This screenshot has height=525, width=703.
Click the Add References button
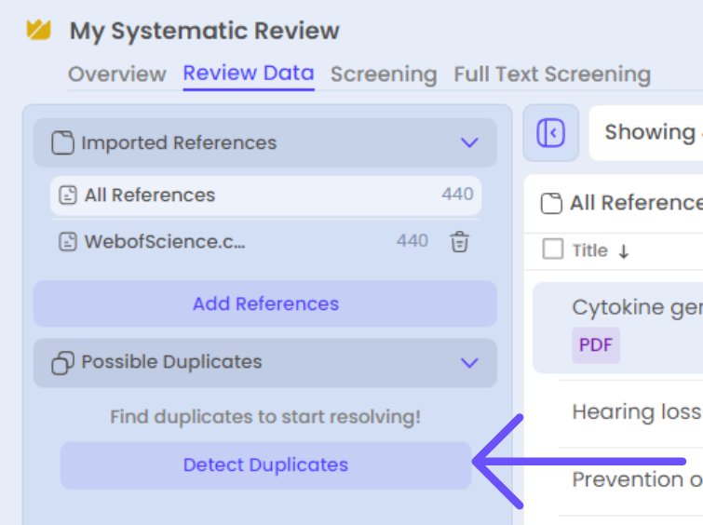coord(265,304)
